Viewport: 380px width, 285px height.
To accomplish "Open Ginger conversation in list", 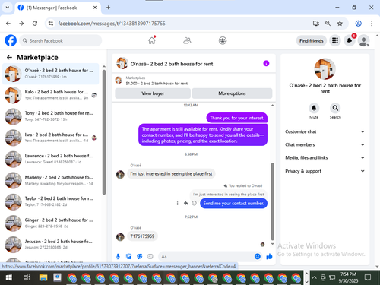I will click(x=51, y=223).
